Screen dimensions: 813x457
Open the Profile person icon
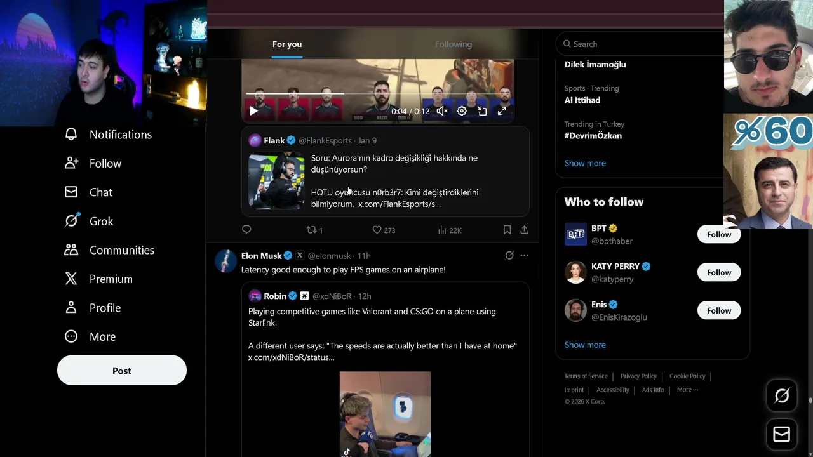click(71, 307)
